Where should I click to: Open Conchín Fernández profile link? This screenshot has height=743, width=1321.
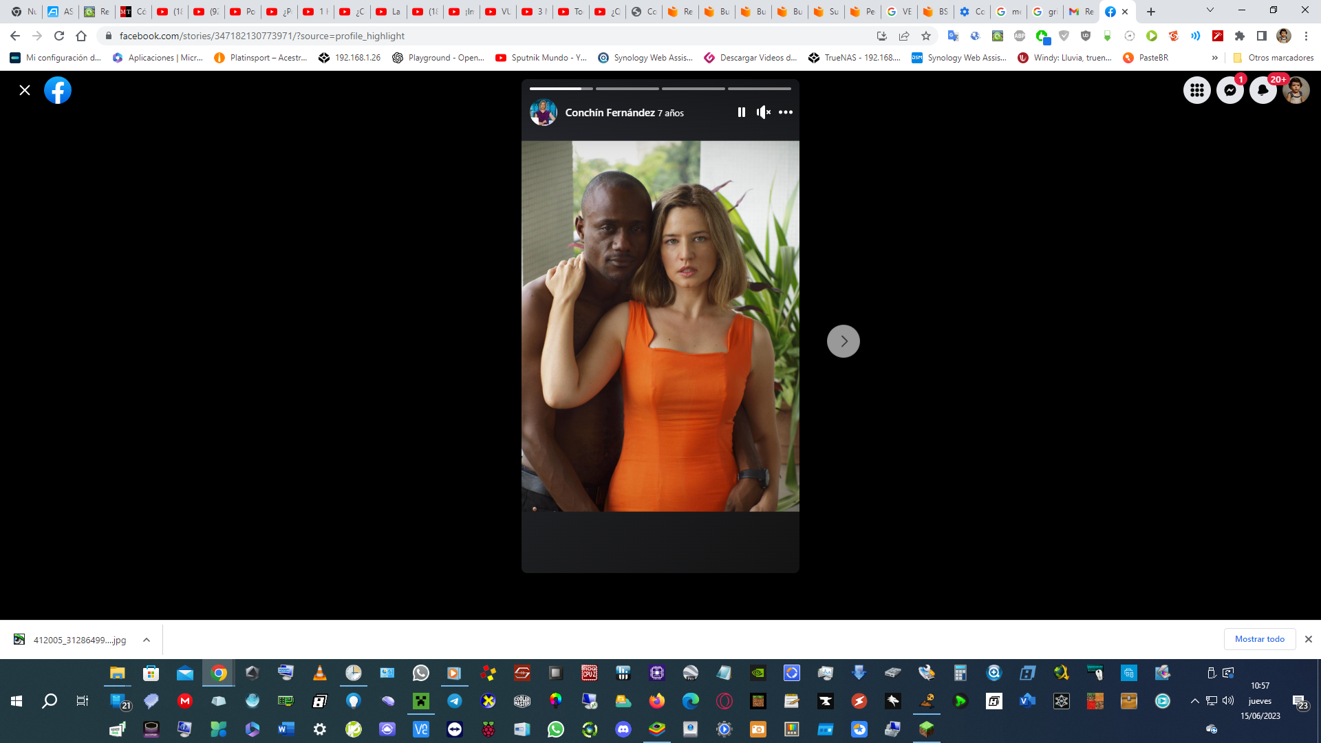610,112
